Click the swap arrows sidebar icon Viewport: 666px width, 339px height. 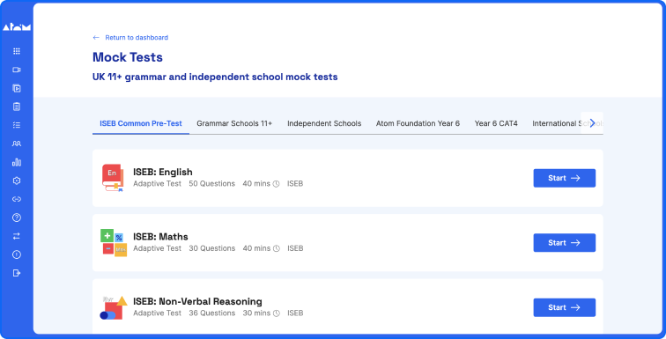click(17, 236)
